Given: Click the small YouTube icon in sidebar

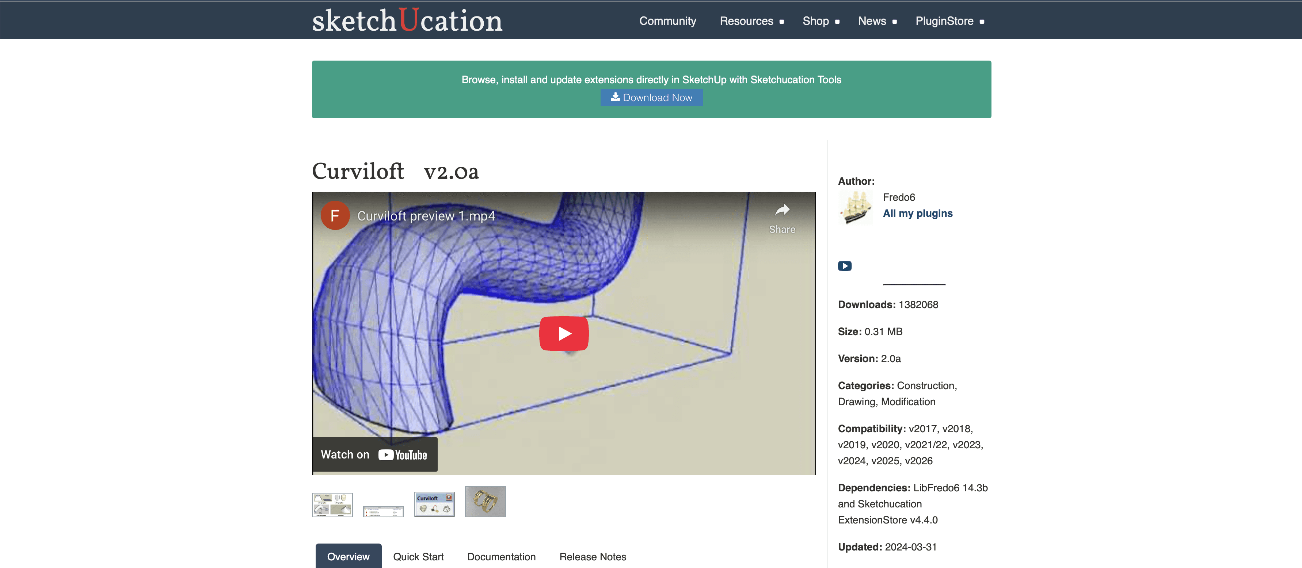Looking at the screenshot, I should click(844, 266).
